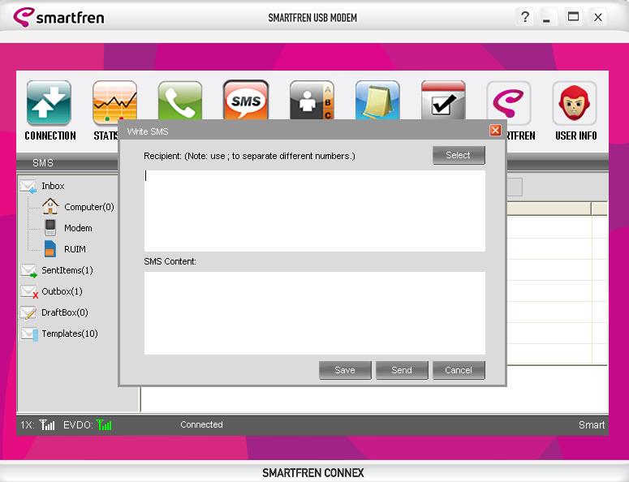The width and height of the screenshot is (629, 482).
Task: Click the help question mark icon
Action: click(x=524, y=17)
